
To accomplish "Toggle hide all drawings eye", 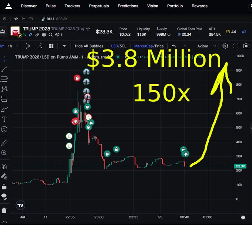I will pyautogui.click(x=4, y=196).
